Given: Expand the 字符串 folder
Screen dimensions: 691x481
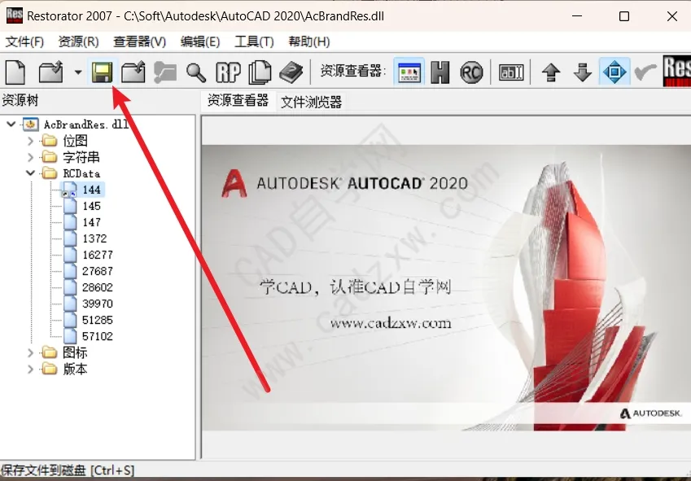Looking at the screenshot, I should click(x=30, y=157).
